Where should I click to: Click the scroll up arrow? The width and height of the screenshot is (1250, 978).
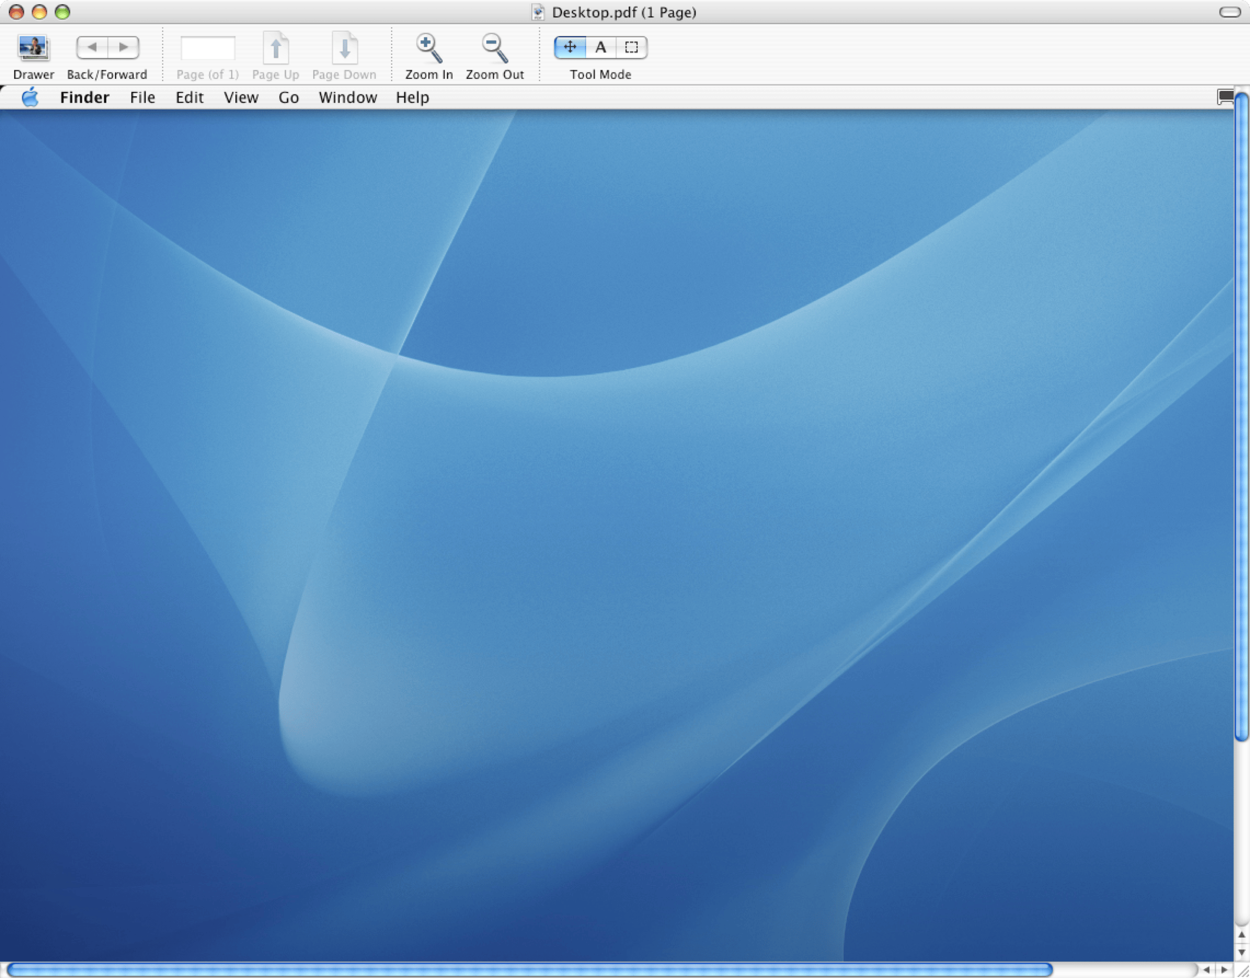pyautogui.click(x=1242, y=934)
